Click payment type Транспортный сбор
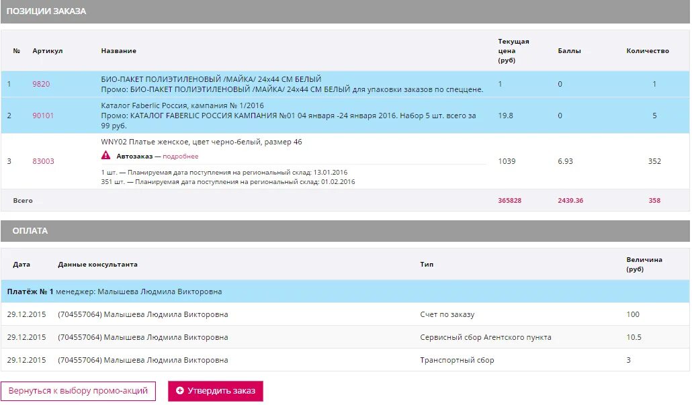Viewport: 692px width, 405px height. coord(458,360)
